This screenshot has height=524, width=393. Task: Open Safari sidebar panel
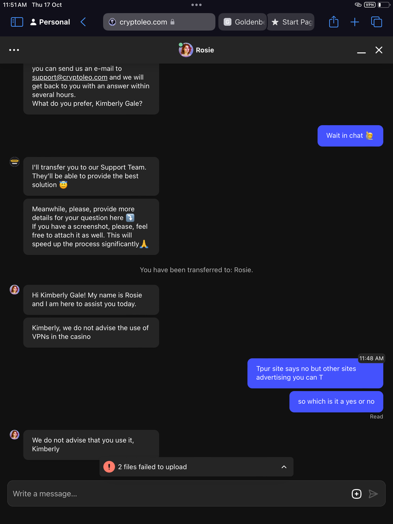click(17, 22)
